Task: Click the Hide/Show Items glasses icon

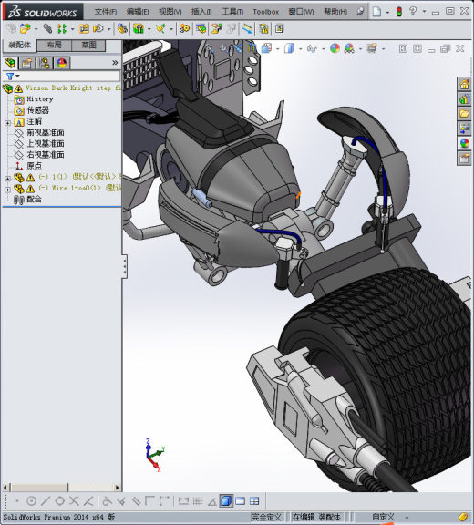Action: coord(312,49)
